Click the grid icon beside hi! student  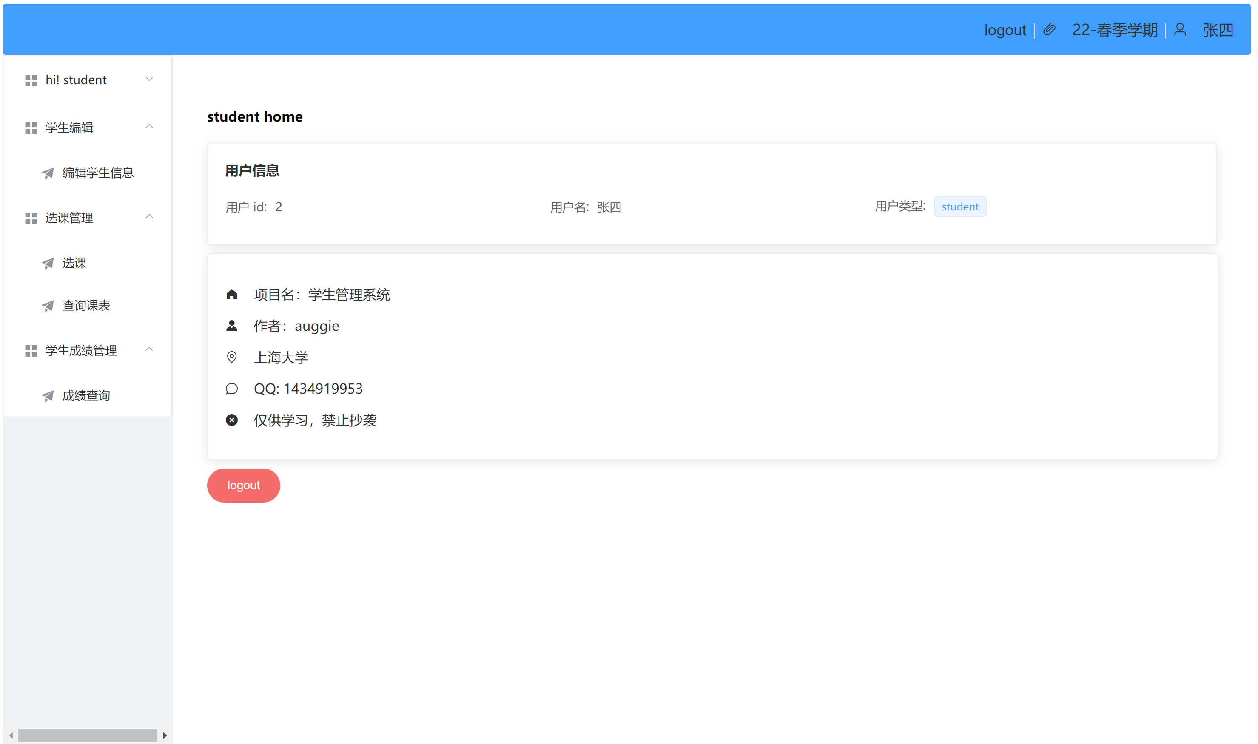click(31, 80)
